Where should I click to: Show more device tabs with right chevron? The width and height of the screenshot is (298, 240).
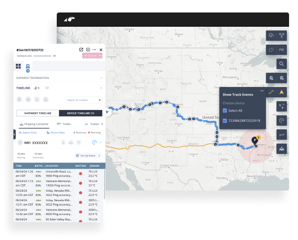(x=102, y=124)
